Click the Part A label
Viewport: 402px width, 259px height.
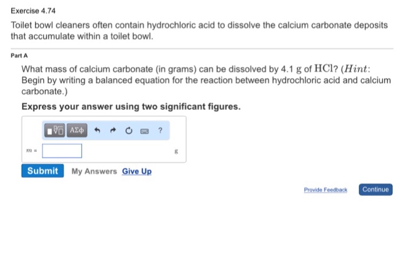pos(19,56)
